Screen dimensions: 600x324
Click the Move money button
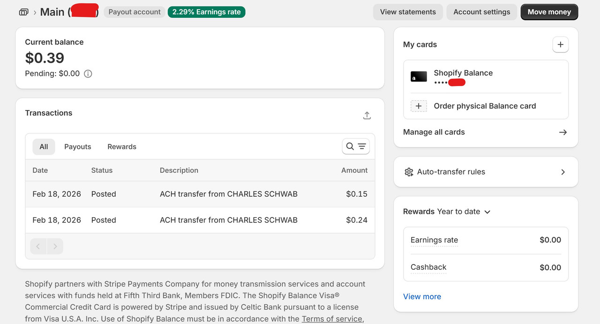tap(549, 12)
